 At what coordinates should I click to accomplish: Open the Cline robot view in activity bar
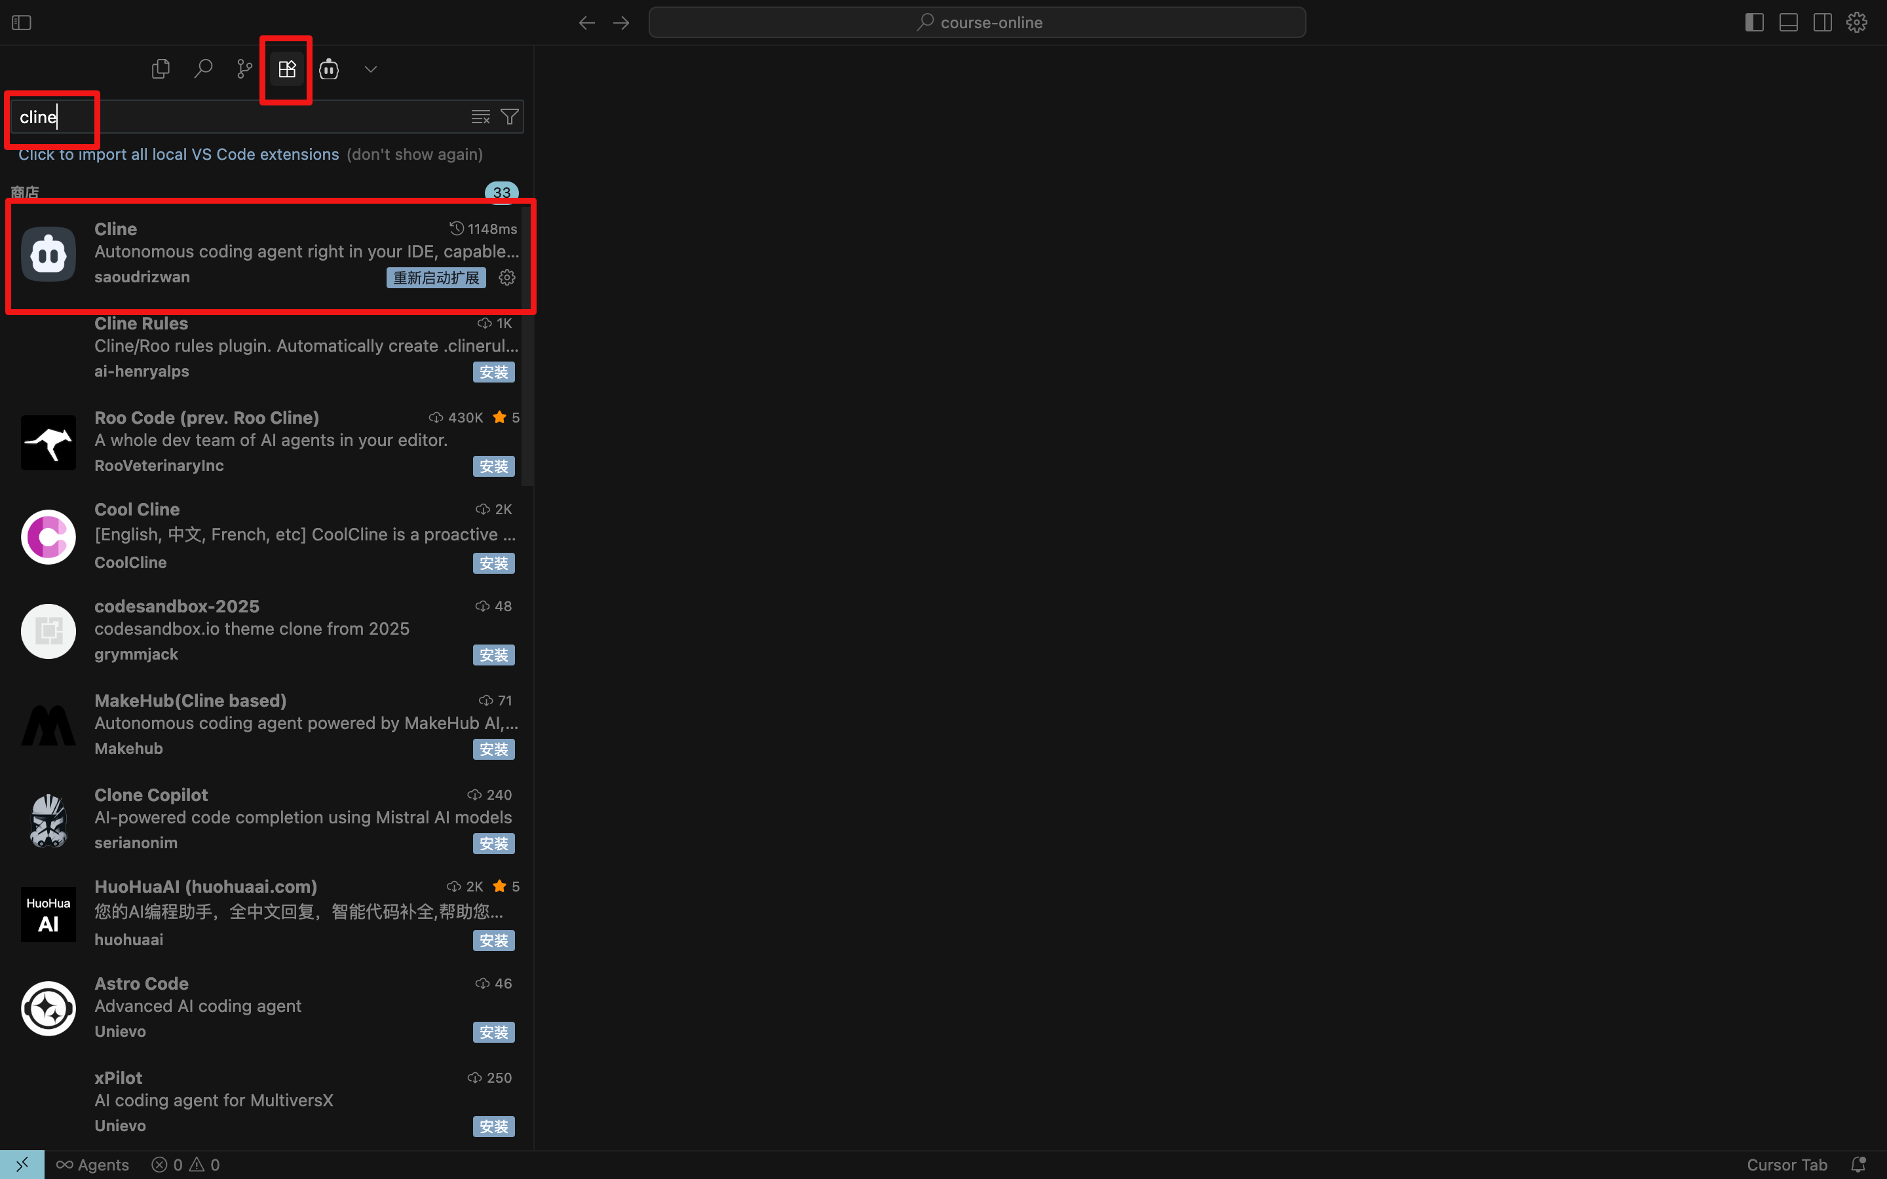[329, 69]
